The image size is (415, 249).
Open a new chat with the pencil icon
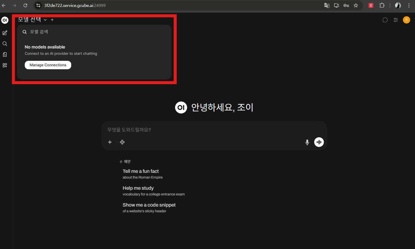[x=5, y=33]
